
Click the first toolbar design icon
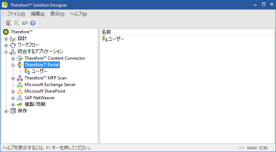8,23
